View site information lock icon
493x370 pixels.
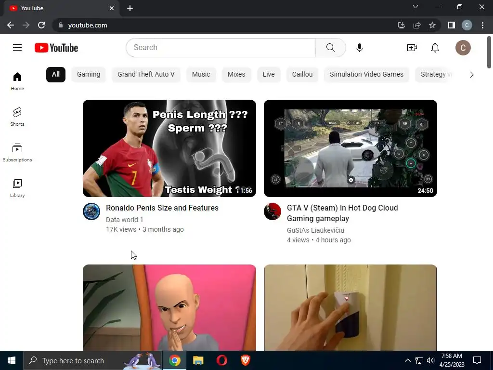(61, 25)
